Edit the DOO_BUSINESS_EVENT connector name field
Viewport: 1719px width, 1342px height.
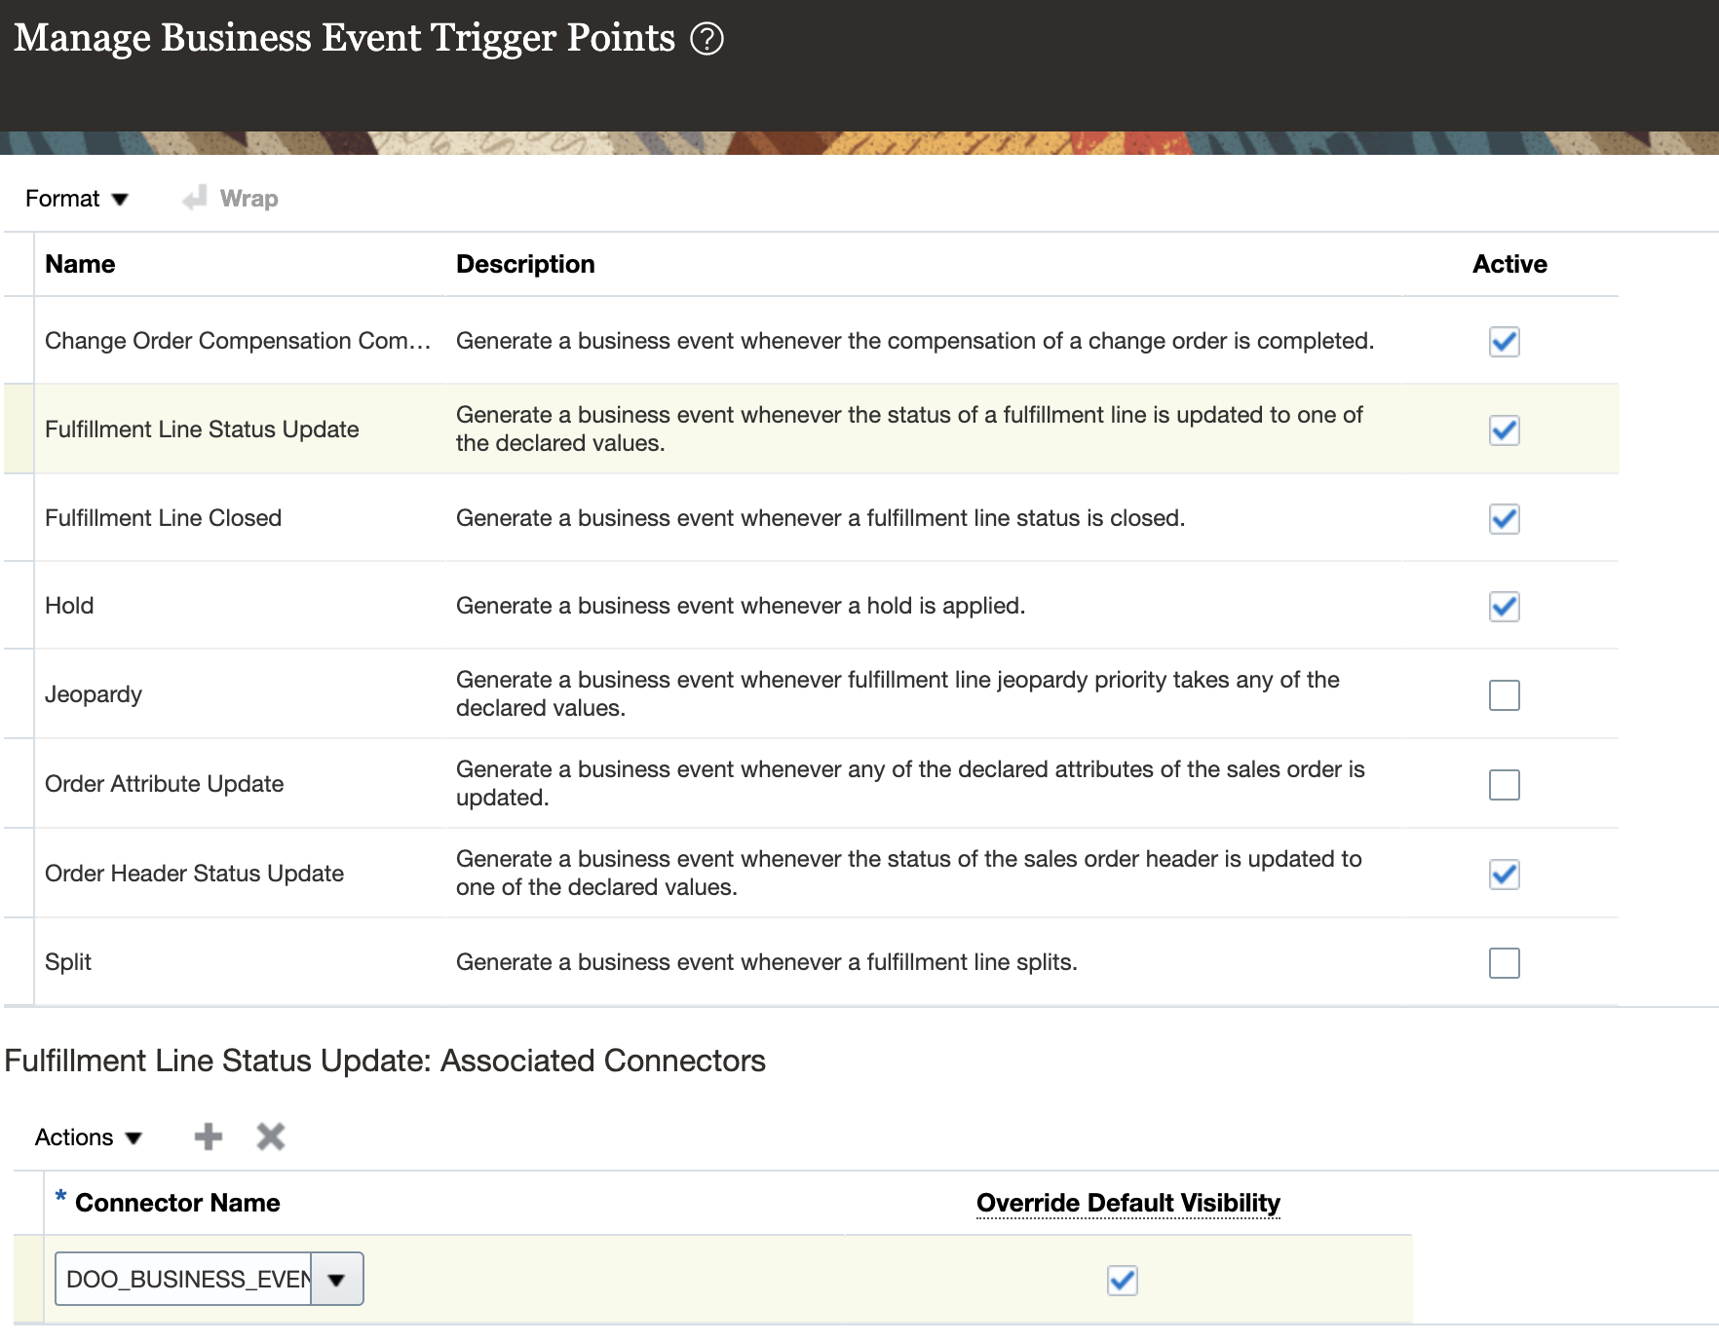click(x=182, y=1279)
